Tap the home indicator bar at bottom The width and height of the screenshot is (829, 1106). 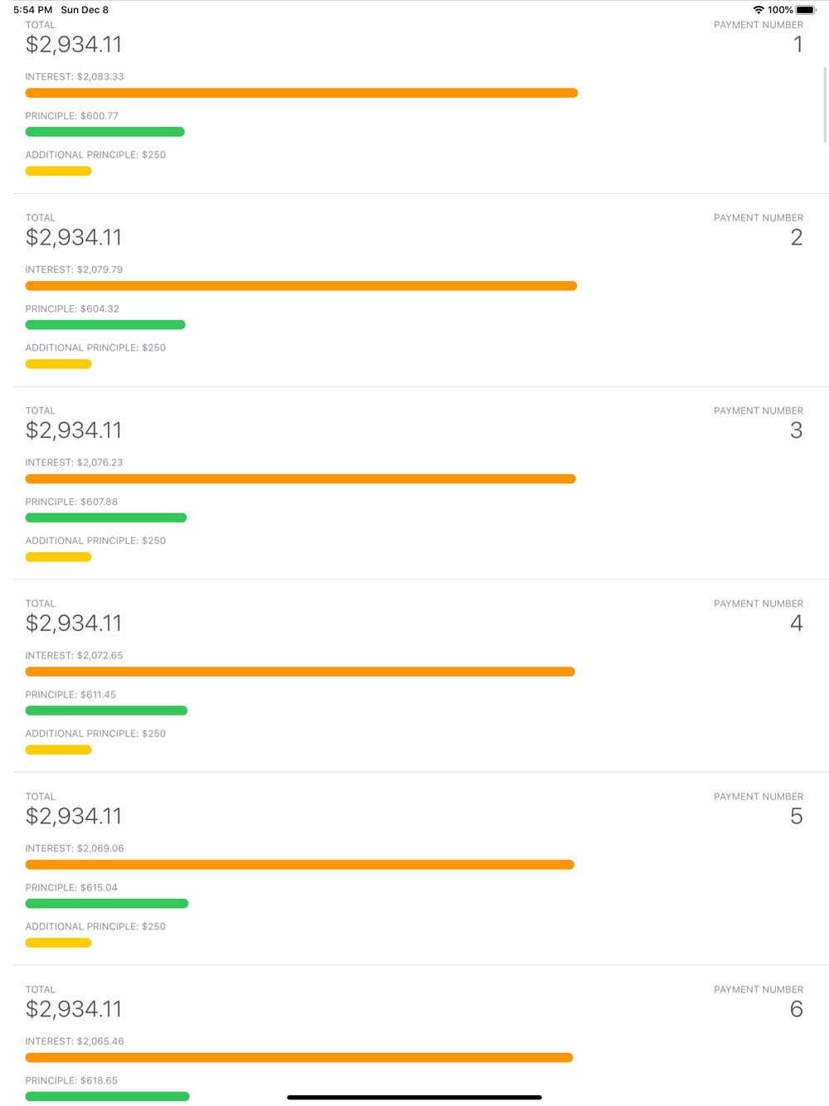pyautogui.click(x=414, y=1098)
